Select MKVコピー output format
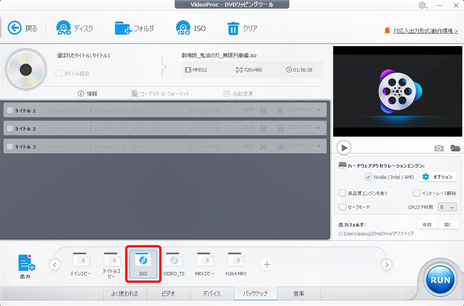464x306 pixels. click(x=204, y=264)
